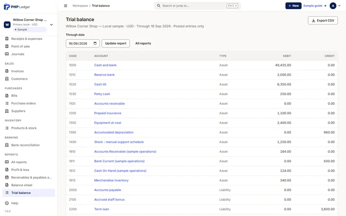Click the Profit & loss icon
The height and width of the screenshot is (216, 346).
pos(7,170)
